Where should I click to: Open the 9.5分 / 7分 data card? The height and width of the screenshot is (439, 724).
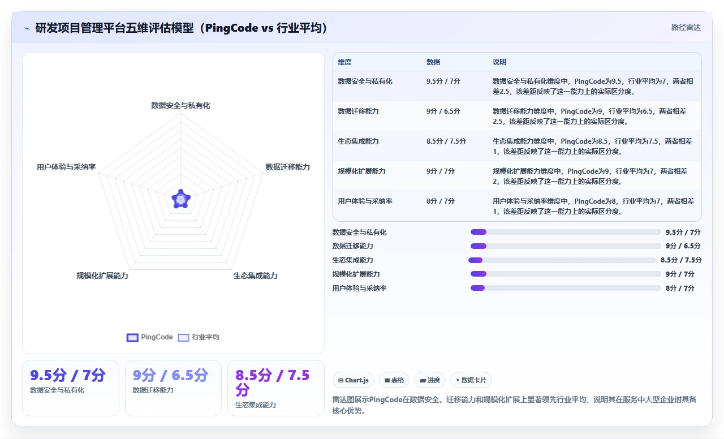point(71,388)
